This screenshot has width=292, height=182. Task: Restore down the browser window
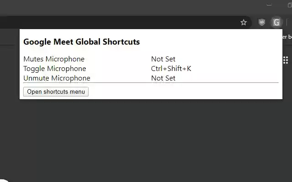click(x=290, y=5)
